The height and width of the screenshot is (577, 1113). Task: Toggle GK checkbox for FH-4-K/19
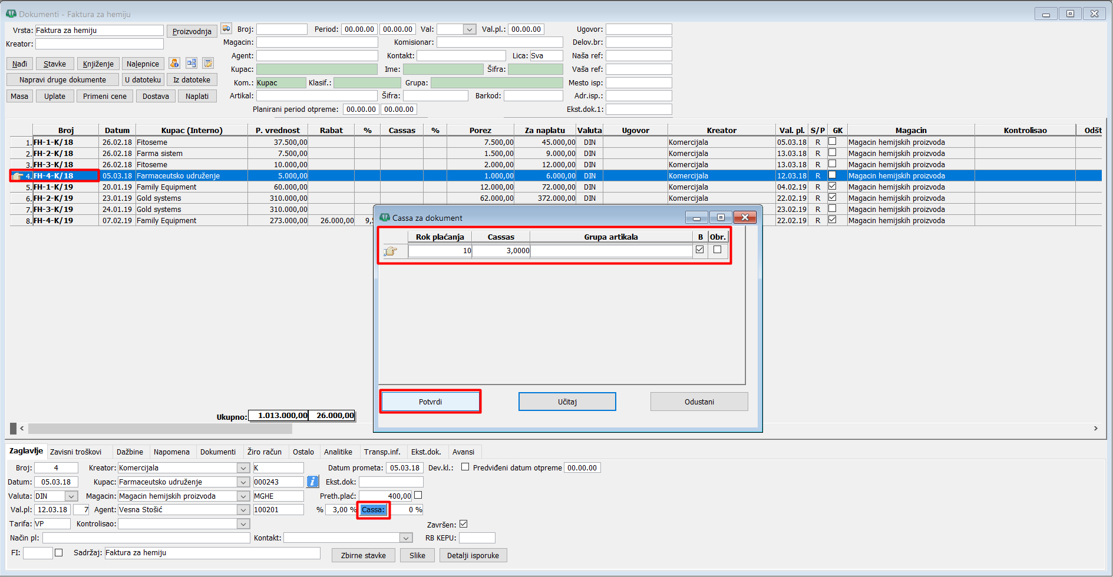(833, 220)
